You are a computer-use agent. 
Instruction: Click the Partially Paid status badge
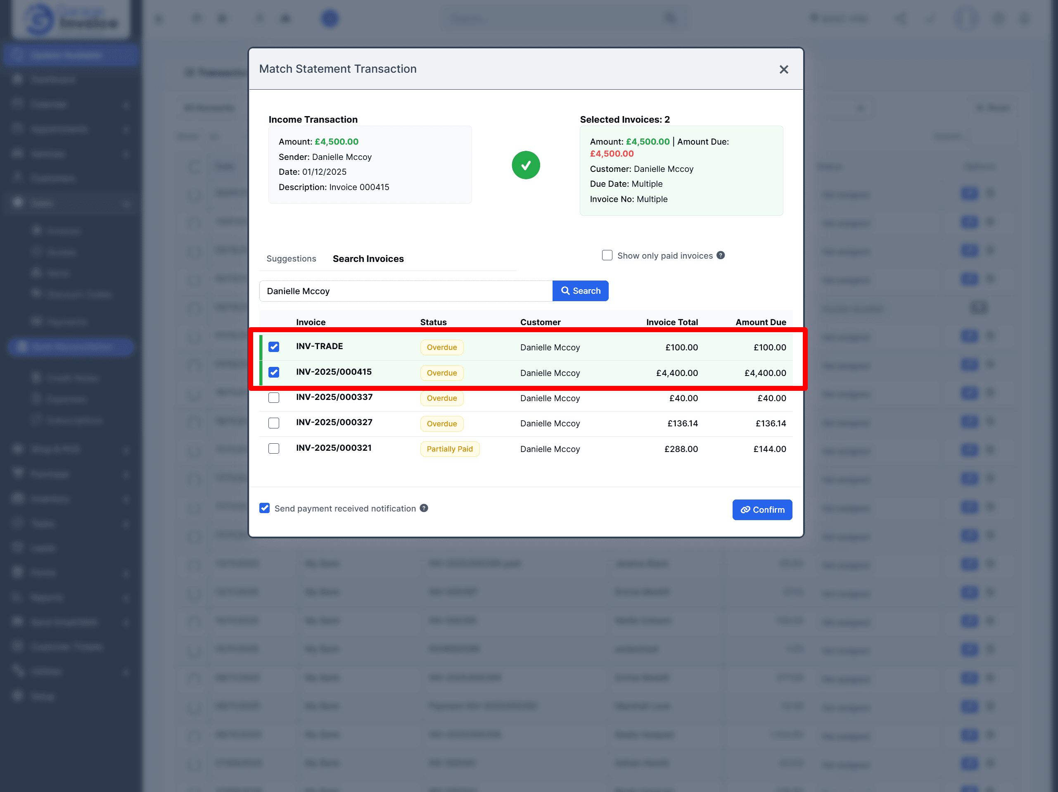pyautogui.click(x=449, y=449)
